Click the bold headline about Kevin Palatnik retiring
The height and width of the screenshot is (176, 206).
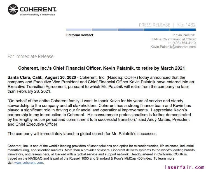[x=101, y=68]
